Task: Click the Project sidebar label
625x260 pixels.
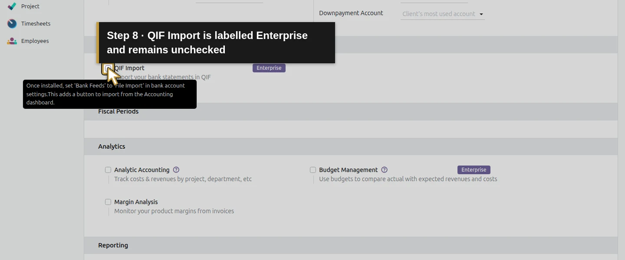Action: [x=30, y=6]
